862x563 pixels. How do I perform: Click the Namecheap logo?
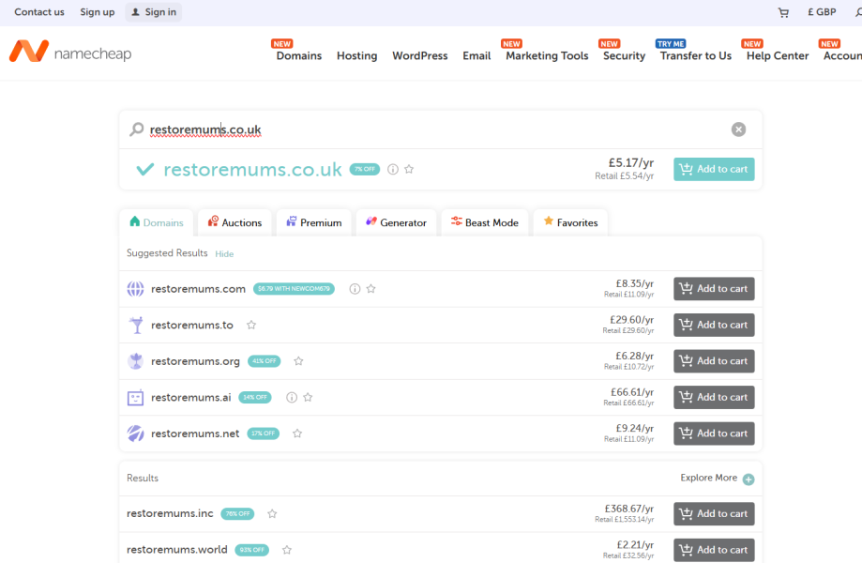(x=70, y=53)
